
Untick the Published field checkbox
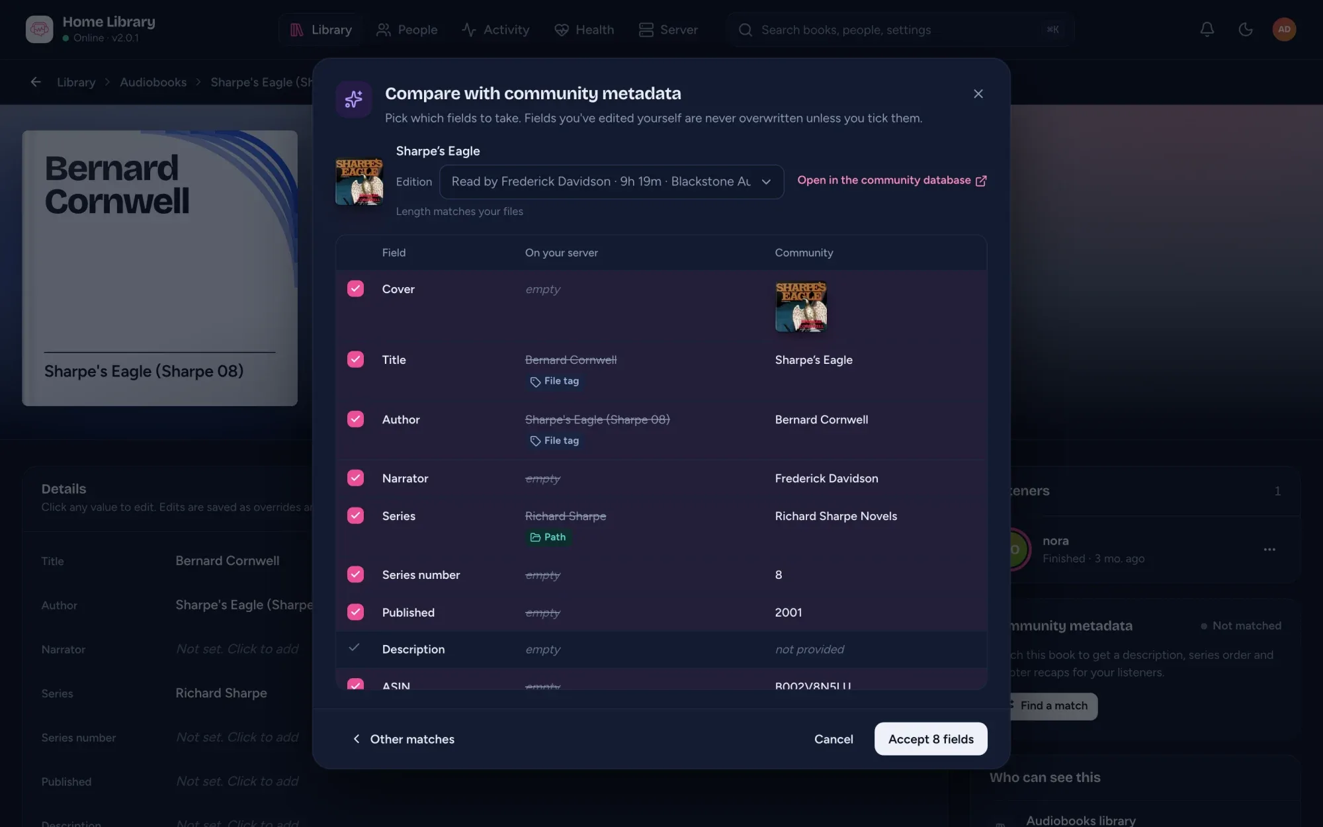(355, 612)
